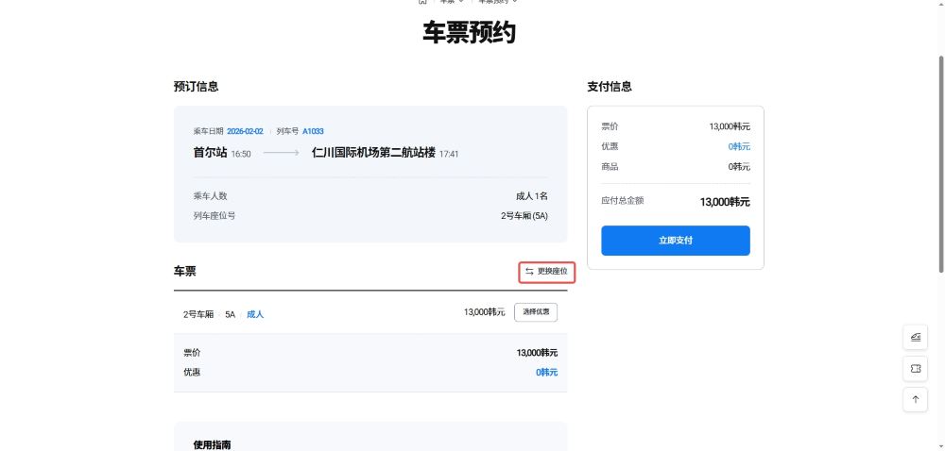Open the ticket coupon floating icon

point(915,368)
